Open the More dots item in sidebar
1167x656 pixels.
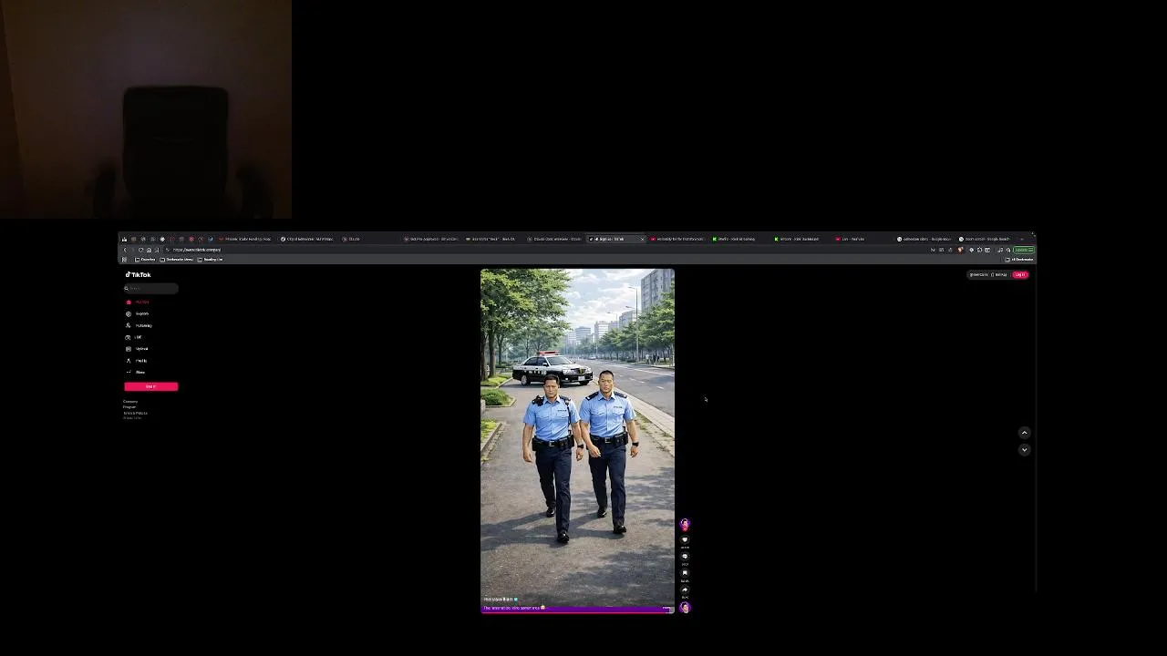136,372
